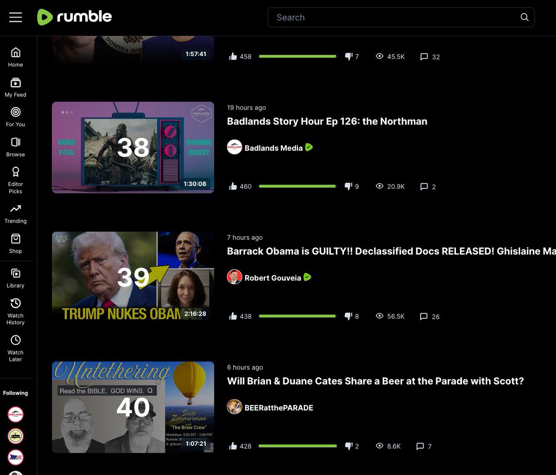Open title Badlands Story Hour Ep 126

coord(327,122)
